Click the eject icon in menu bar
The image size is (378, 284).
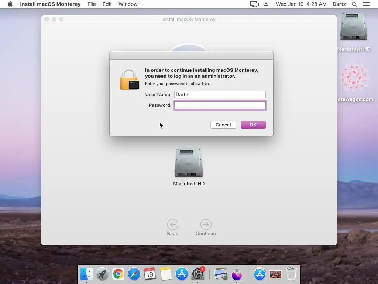click(x=266, y=4)
